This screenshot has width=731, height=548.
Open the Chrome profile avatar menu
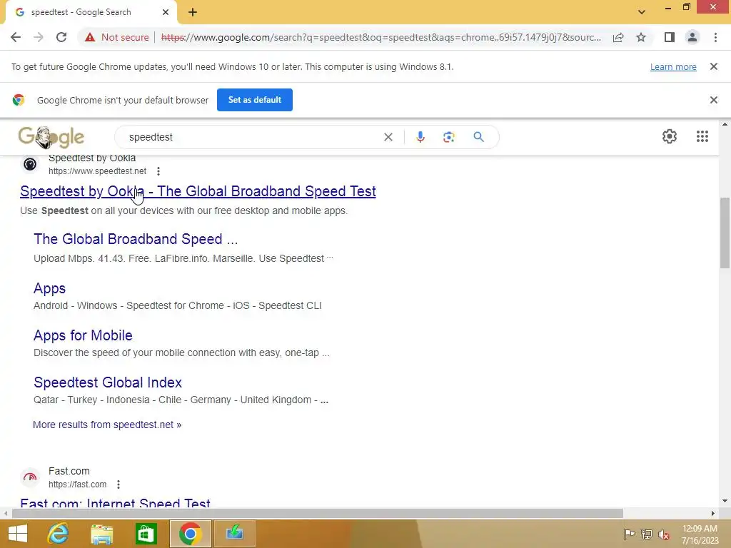click(692, 37)
